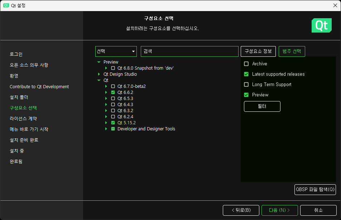Uncheck the Preview category filter checkbox
Image resolution: width=341 pixels, height=220 pixels.
coord(246,95)
